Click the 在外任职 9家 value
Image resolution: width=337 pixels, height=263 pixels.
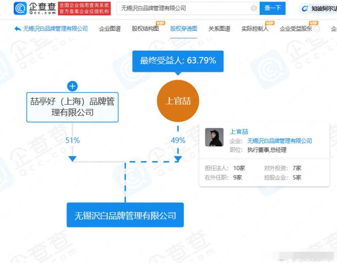pyautogui.click(x=238, y=178)
